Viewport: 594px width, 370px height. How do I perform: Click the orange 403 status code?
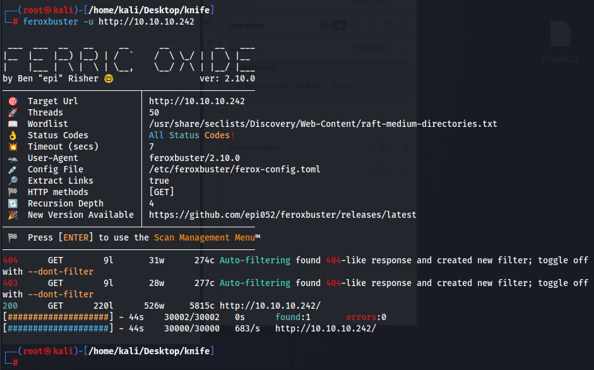10,283
